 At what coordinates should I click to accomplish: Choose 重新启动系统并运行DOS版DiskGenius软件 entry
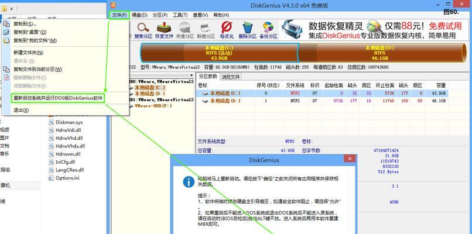pos(58,98)
